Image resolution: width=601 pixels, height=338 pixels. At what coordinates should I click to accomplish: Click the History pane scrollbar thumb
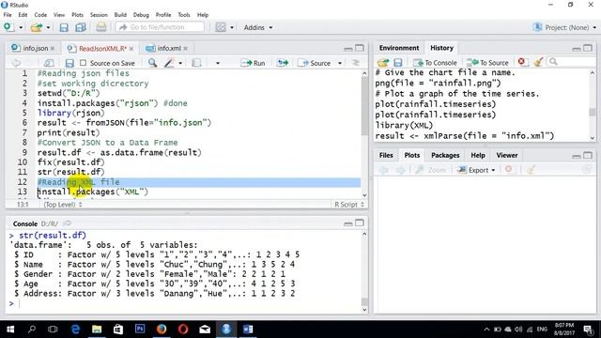pyautogui.click(x=593, y=112)
